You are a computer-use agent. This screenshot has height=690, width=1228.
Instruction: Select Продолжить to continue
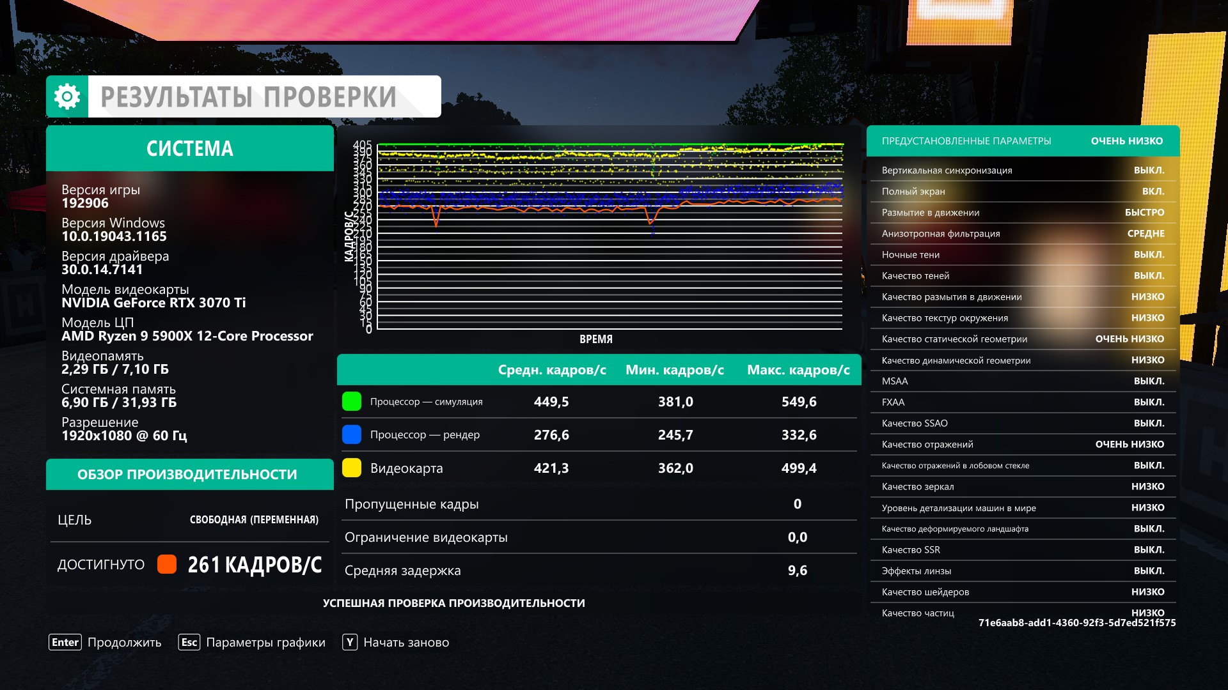click(x=124, y=642)
